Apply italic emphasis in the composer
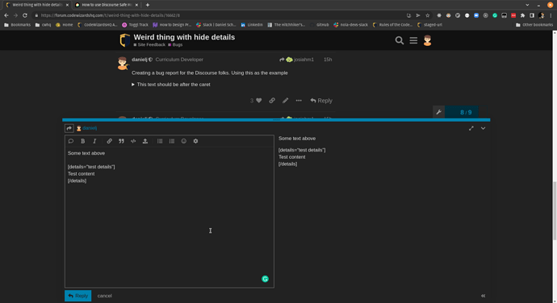Viewport: 557px width, 303px height. [x=94, y=141]
